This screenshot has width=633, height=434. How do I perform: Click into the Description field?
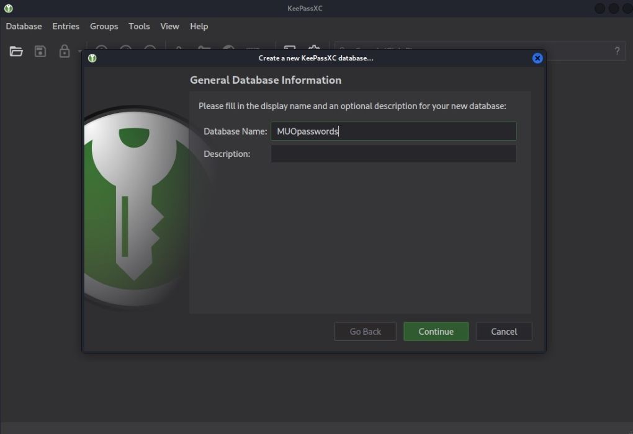(x=393, y=154)
